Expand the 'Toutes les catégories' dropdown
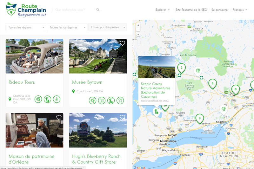The image size is (254, 169). pyautogui.click(x=67, y=27)
